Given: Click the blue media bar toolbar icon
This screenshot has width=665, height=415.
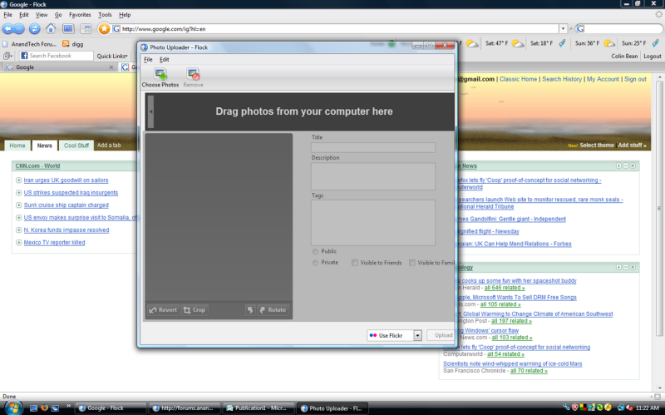Looking at the screenshot, I should 68,29.
